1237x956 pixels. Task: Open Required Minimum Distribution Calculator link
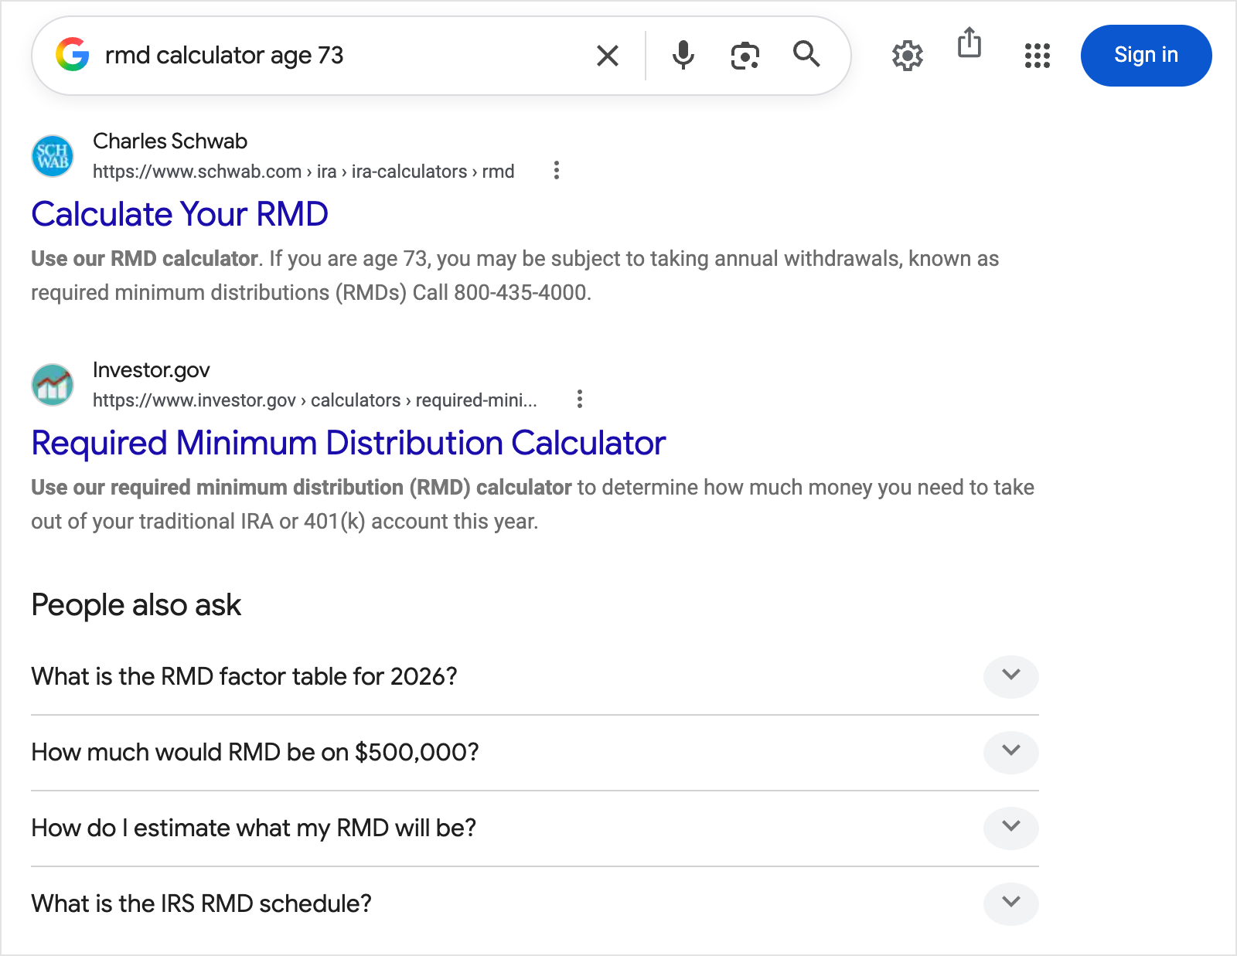[x=348, y=443]
